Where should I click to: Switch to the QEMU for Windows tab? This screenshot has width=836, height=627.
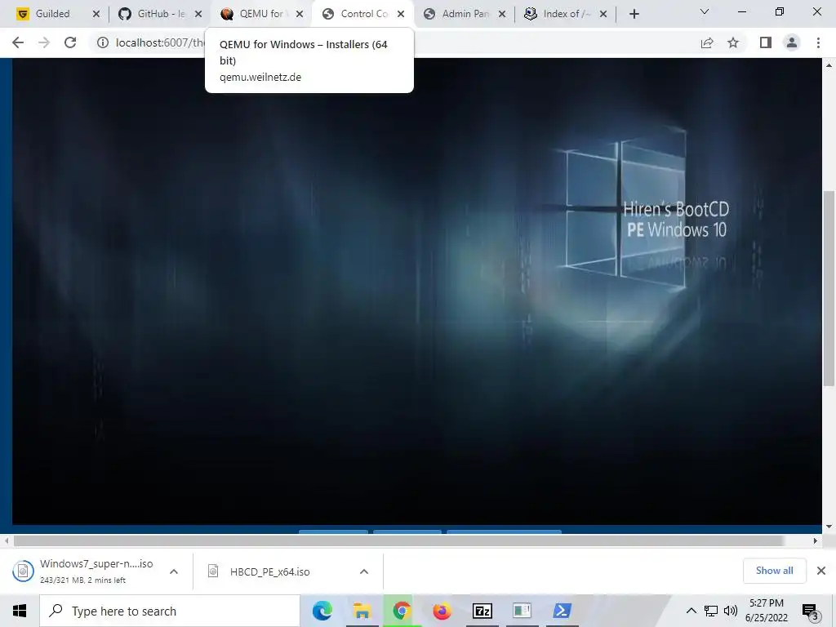255,14
